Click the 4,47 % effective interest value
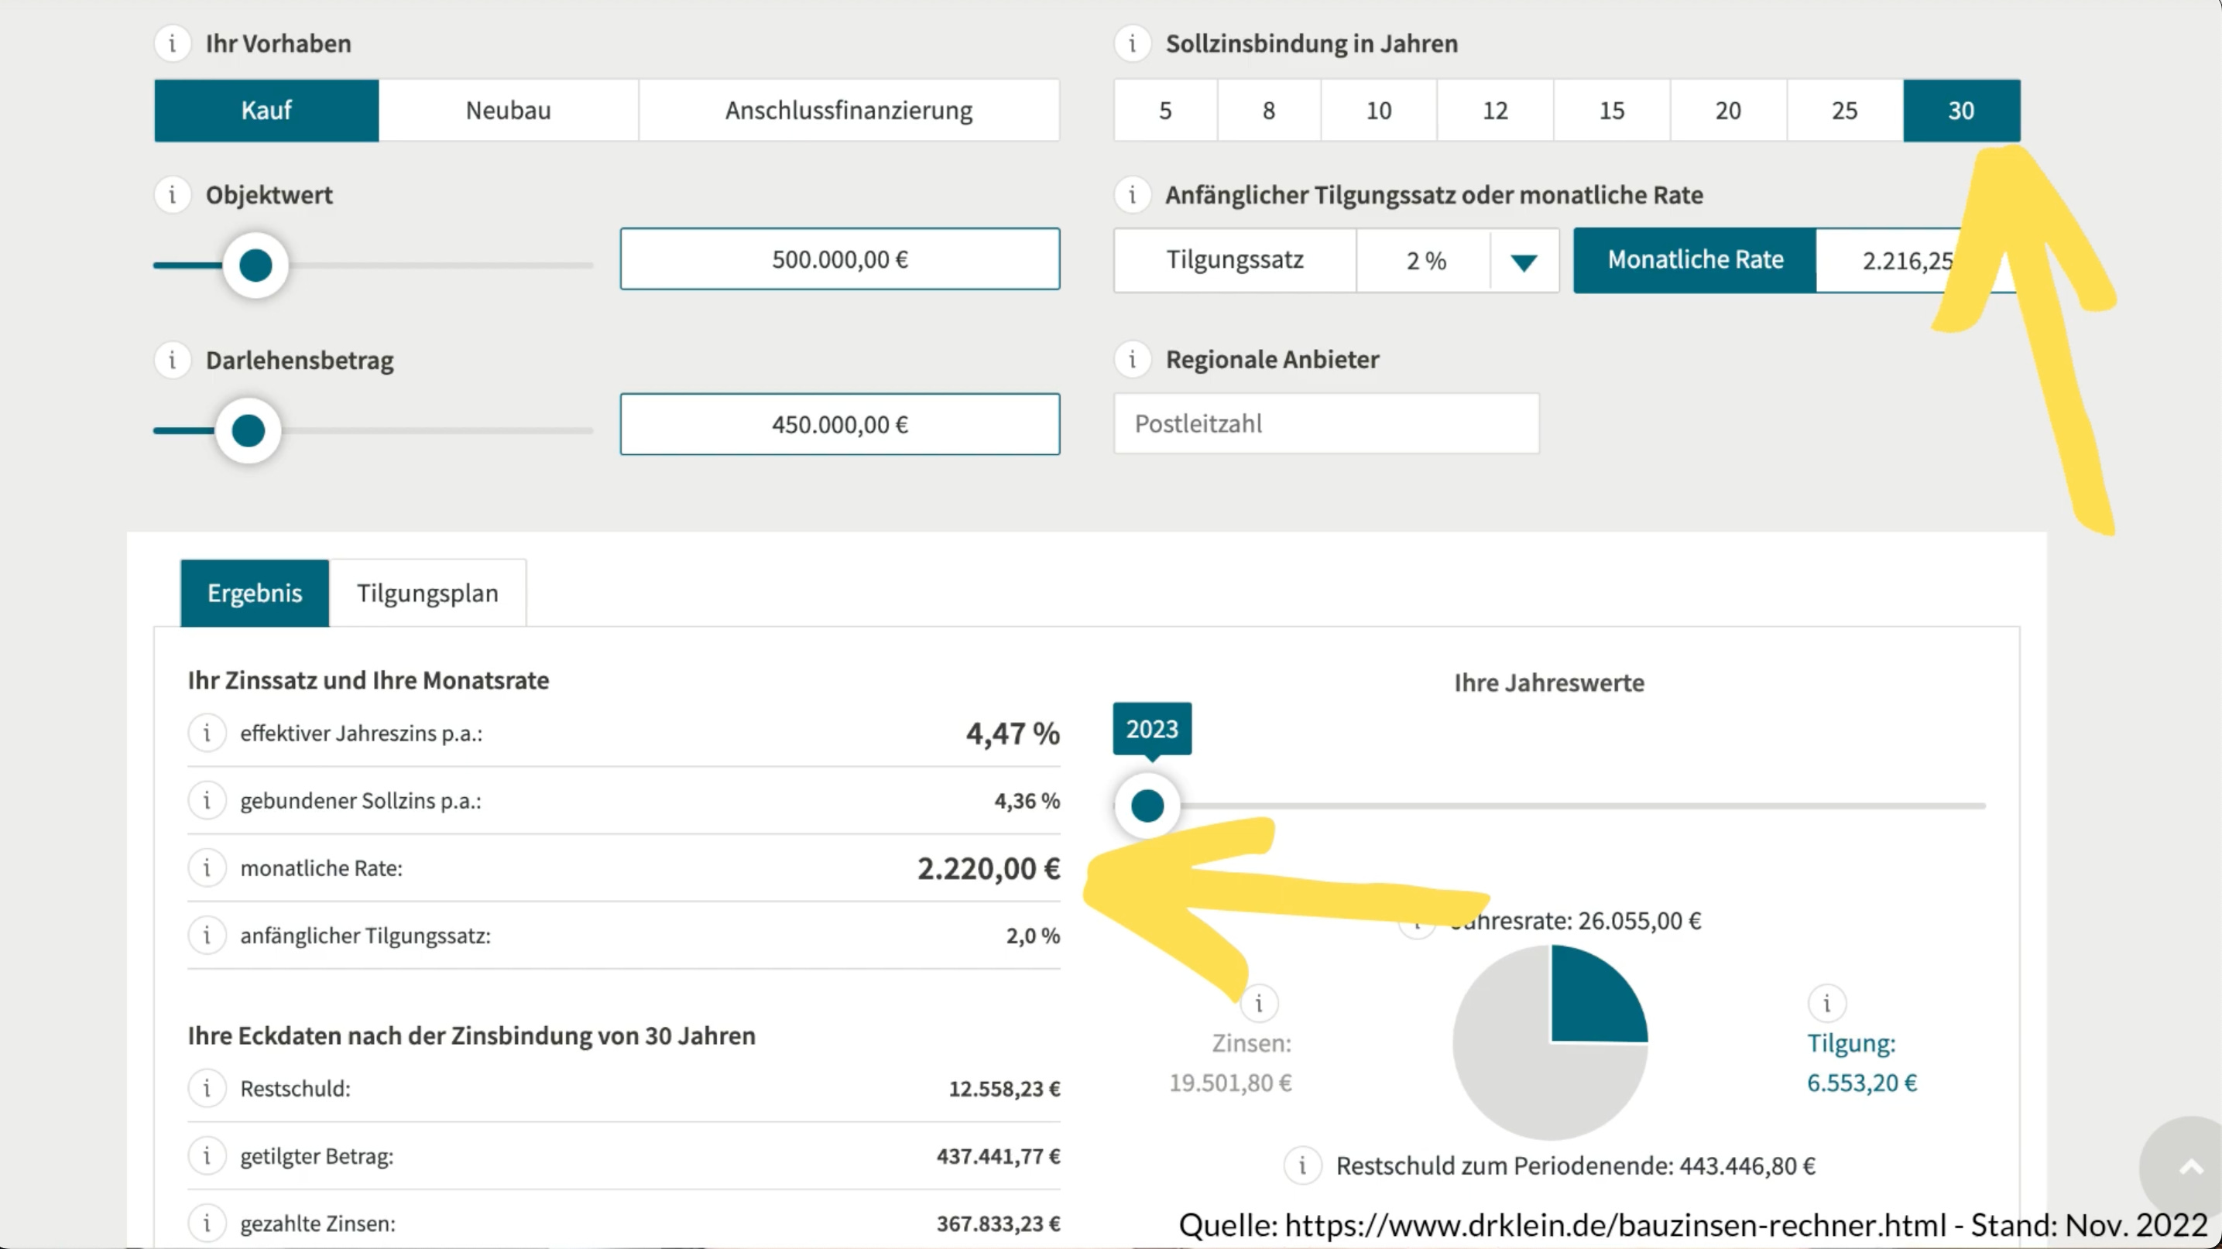This screenshot has width=2222, height=1249. pyautogui.click(x=1013, y=733)
